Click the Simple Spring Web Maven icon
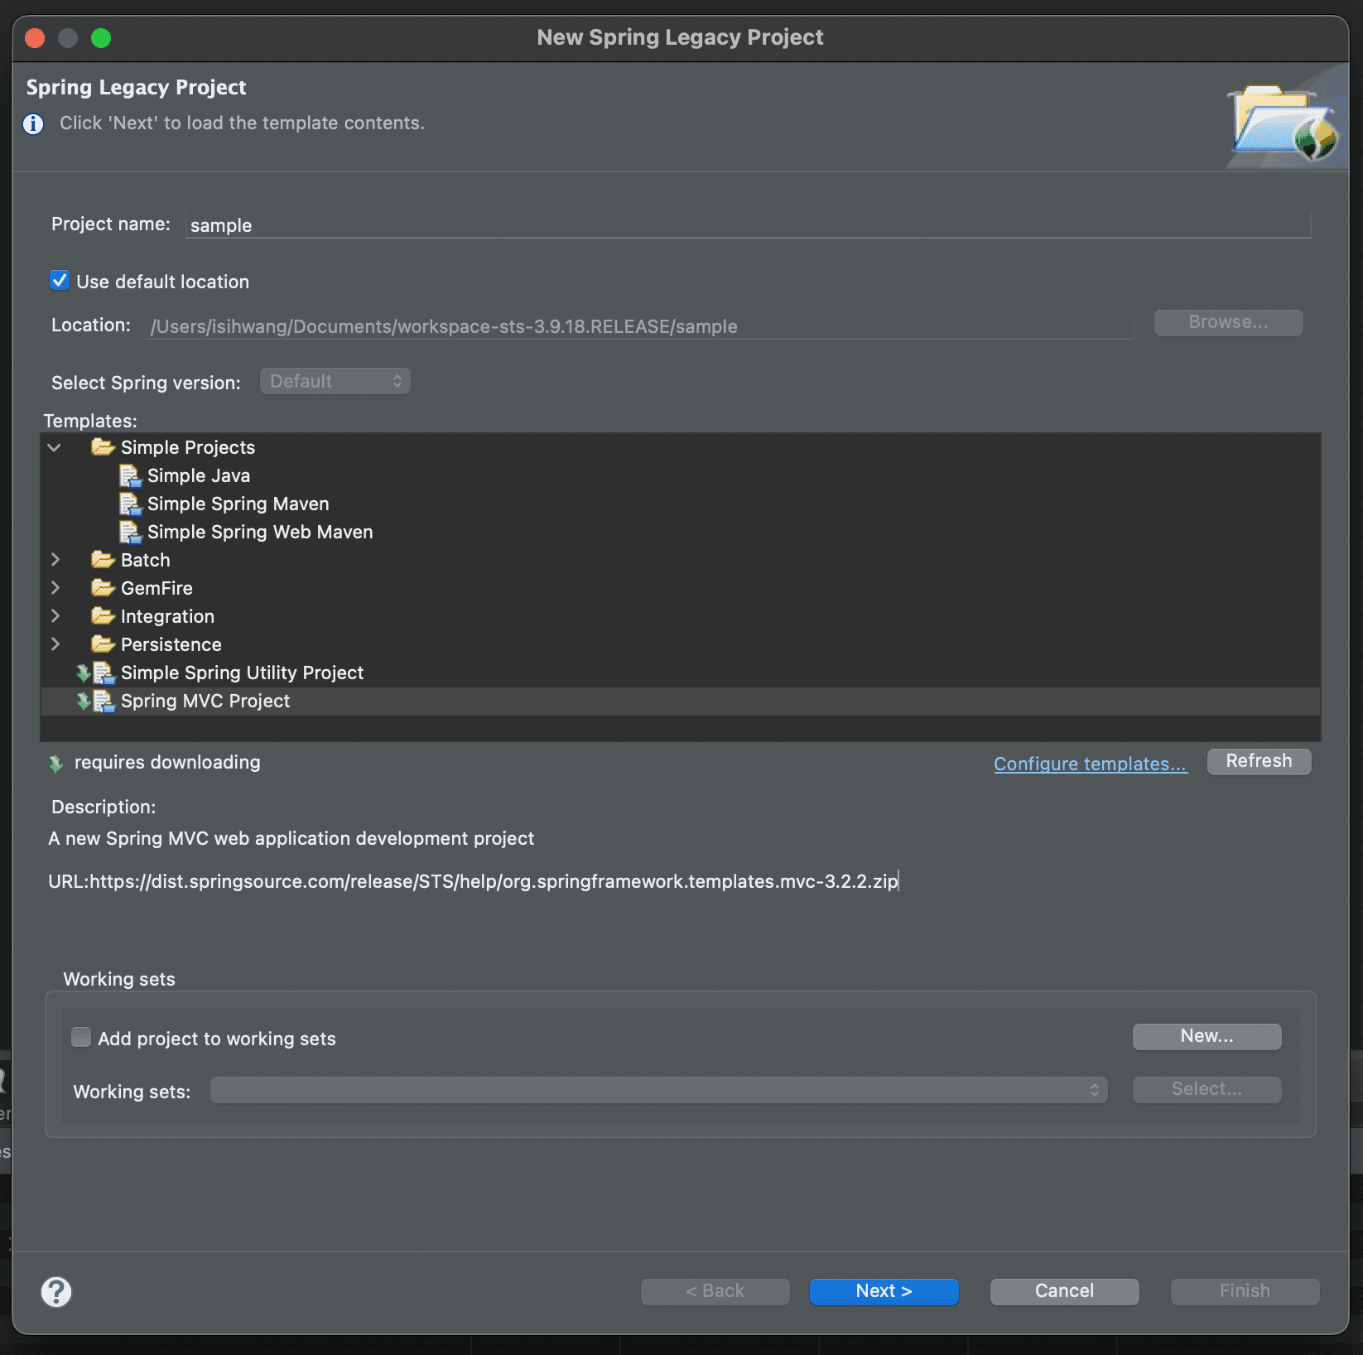This screenshot has width=1363, height=1355. coord(130,532)
